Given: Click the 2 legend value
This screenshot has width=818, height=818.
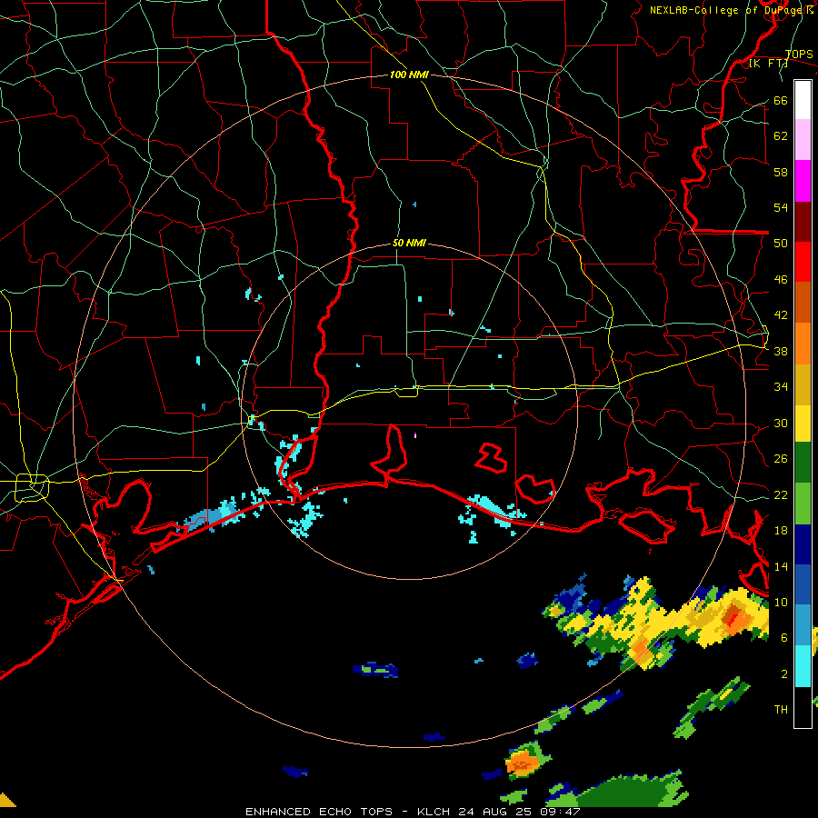Looking at the screenshot, I should (x=784, y=674).
